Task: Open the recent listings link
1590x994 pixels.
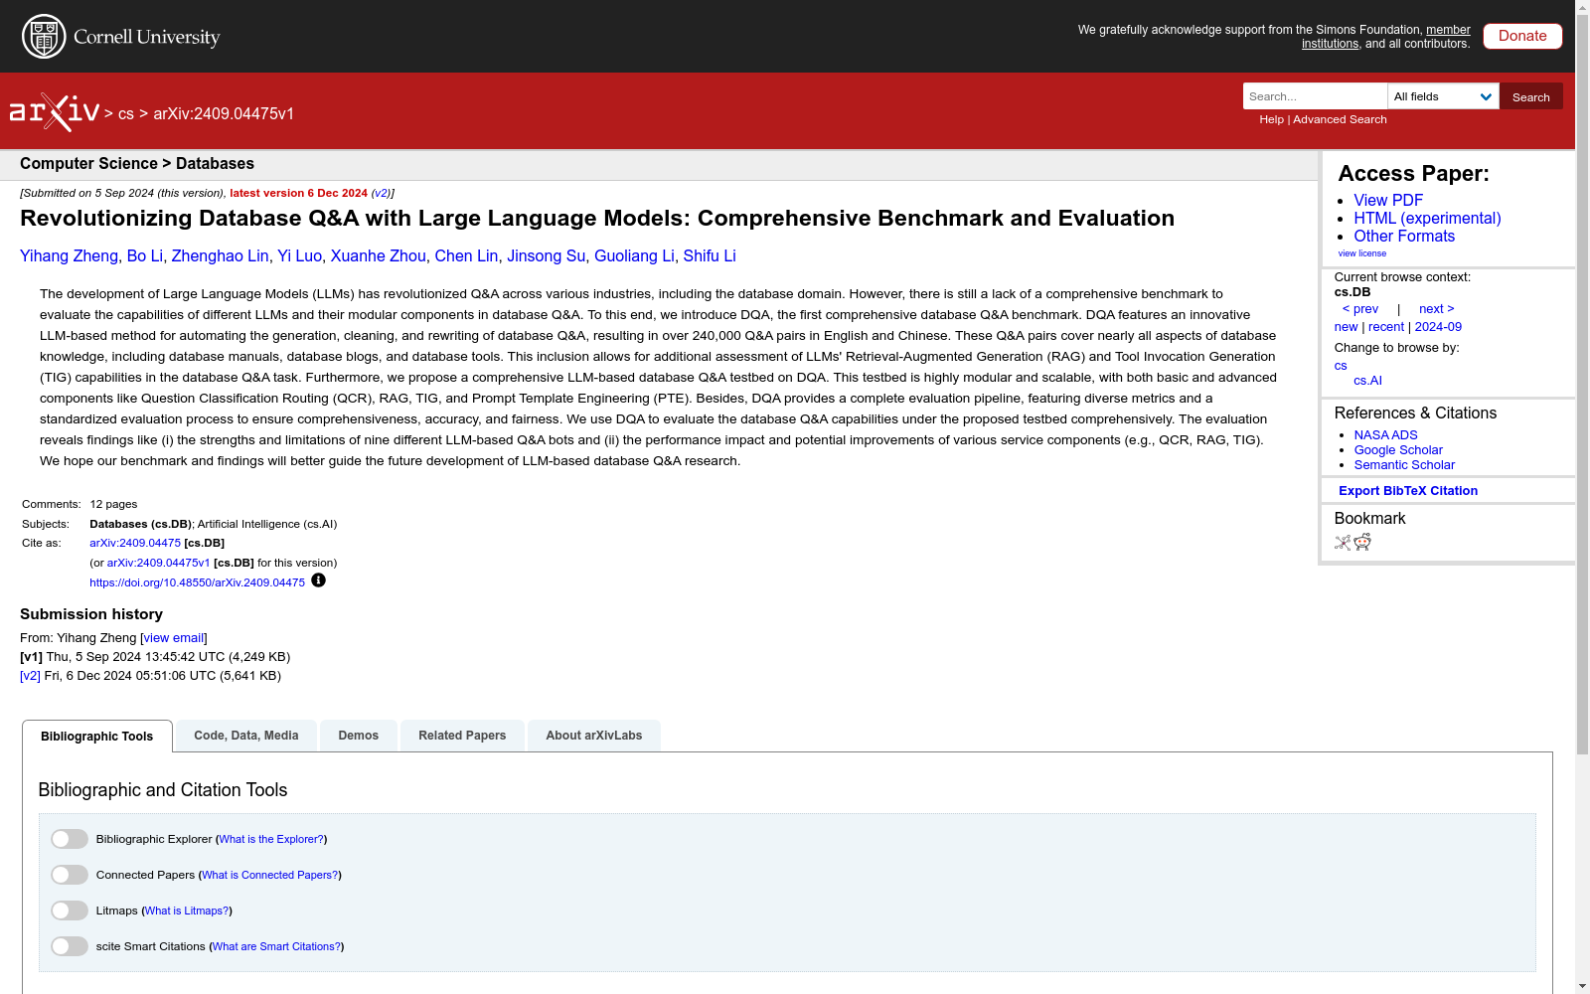Action: pos(1386,327)
